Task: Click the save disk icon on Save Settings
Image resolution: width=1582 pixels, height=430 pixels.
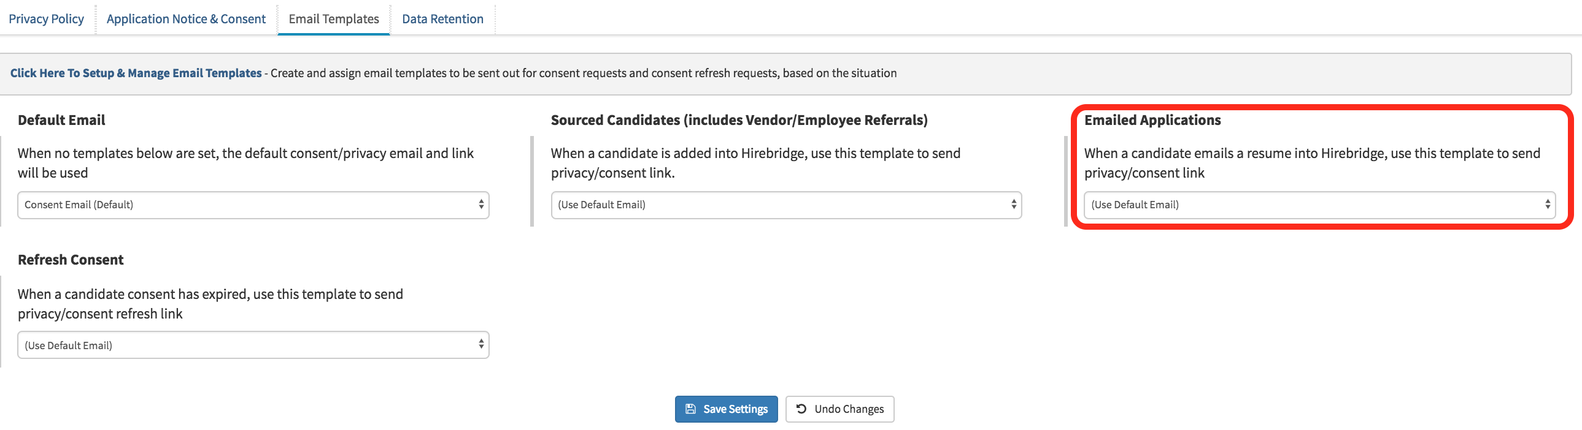Action: click(x=690, y=409)
